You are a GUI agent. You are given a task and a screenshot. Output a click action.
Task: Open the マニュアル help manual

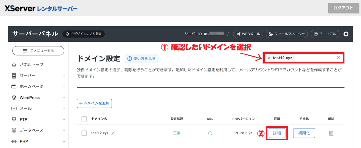[325, 34]
